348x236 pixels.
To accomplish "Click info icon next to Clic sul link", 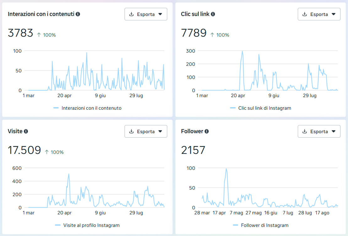I will pos(213,14).
